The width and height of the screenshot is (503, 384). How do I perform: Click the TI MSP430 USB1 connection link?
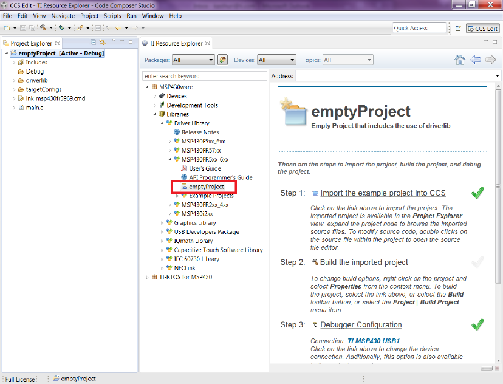point(374,341)
